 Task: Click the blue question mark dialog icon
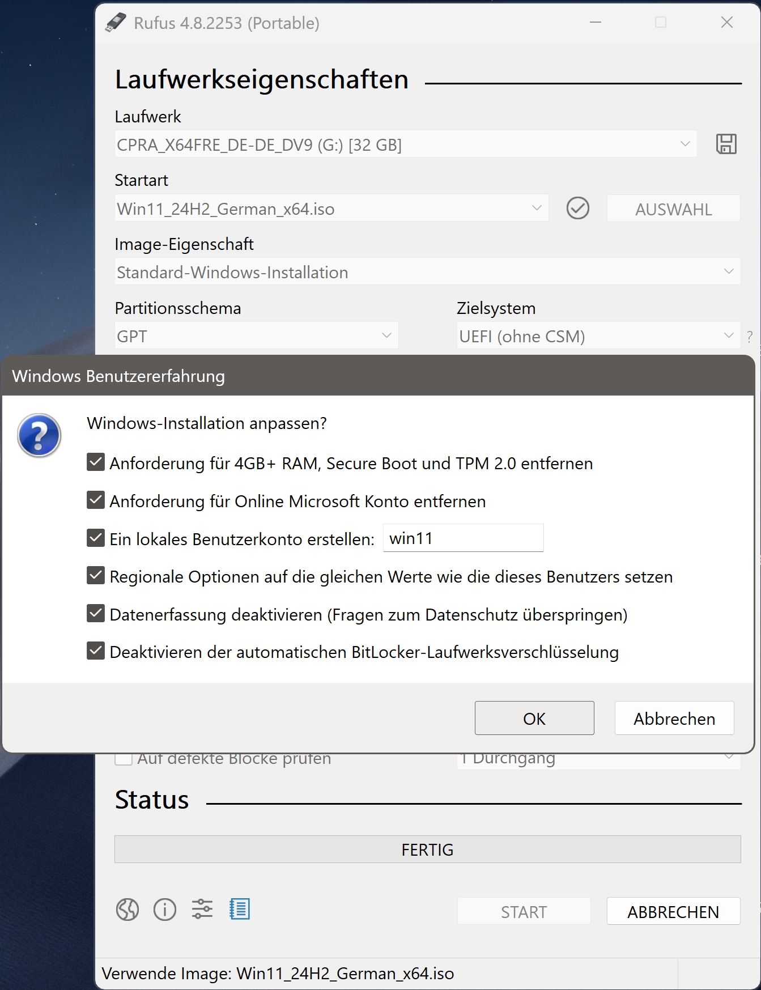click(39, 435)
